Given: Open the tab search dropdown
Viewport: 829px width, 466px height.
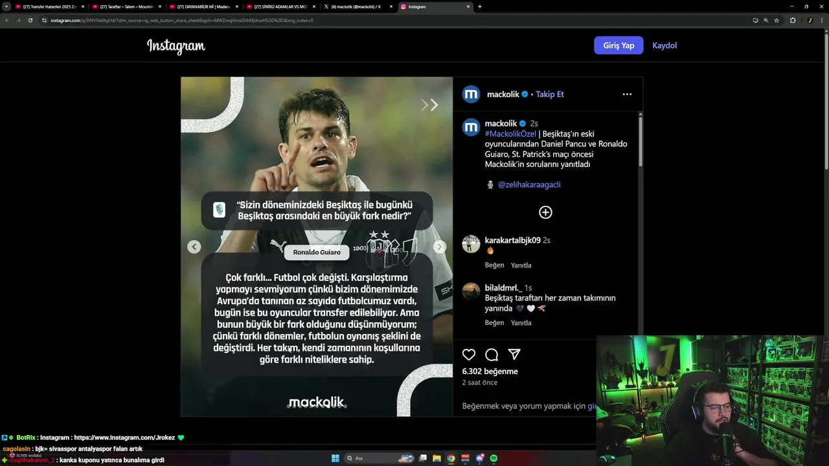Looking at the screenshot, I should point(6,6).
